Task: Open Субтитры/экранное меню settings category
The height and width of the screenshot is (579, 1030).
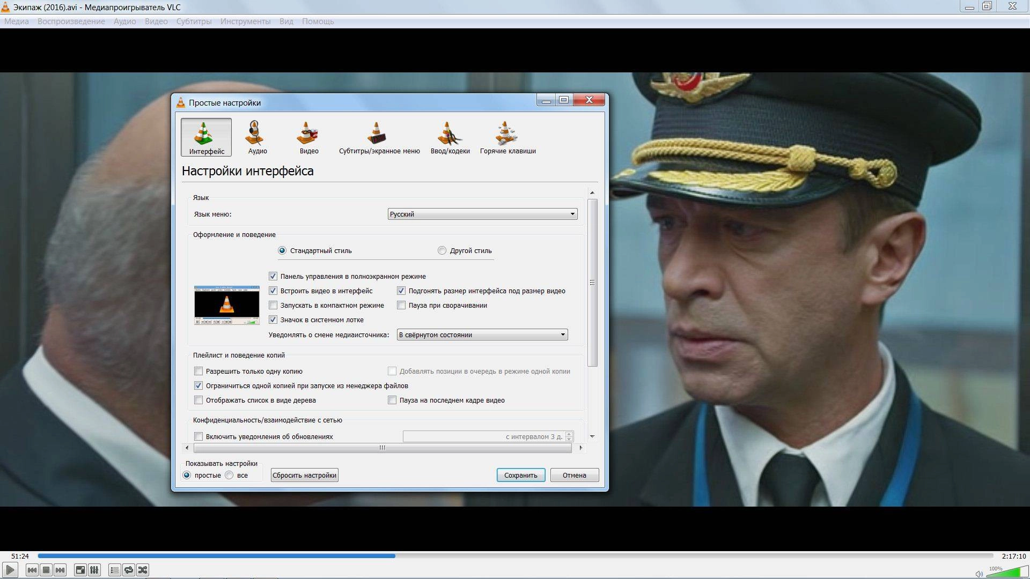Action: 379,137
